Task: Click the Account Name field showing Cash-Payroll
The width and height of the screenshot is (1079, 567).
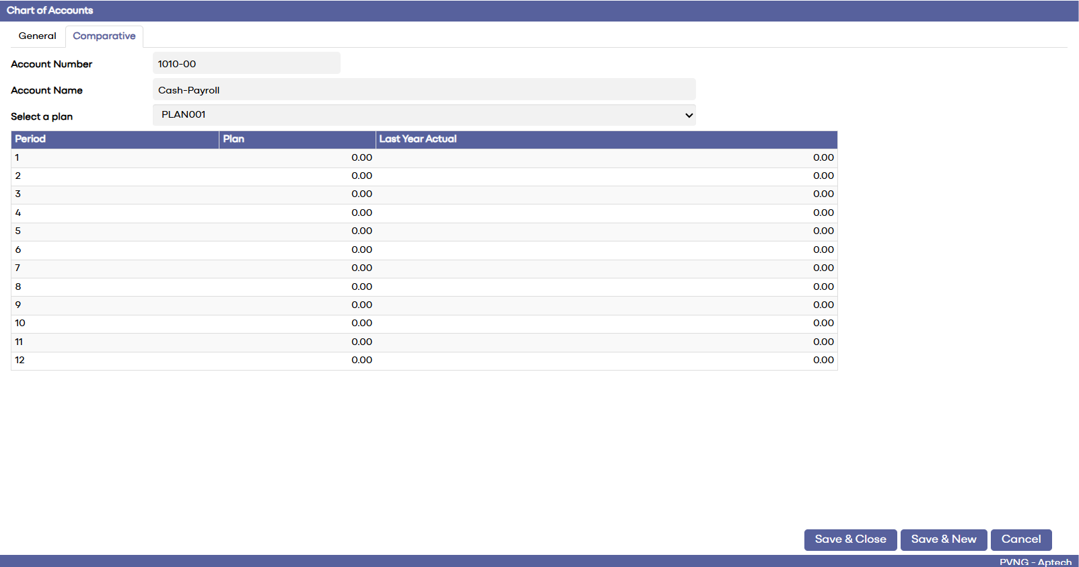Action: pyautogui.click(x=424, y=89)
